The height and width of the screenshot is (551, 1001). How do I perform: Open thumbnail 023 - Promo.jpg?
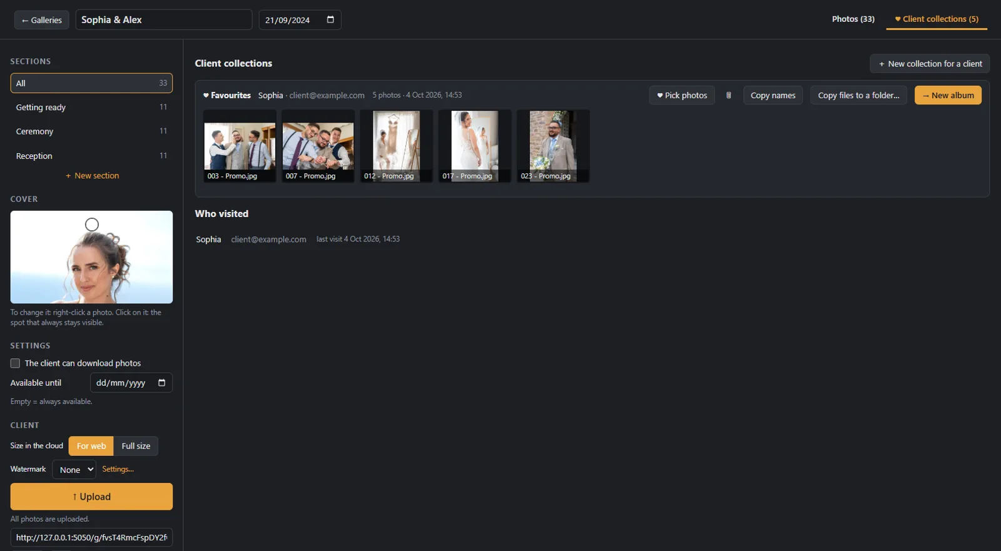pyautogui.click(x=553, y=146)
